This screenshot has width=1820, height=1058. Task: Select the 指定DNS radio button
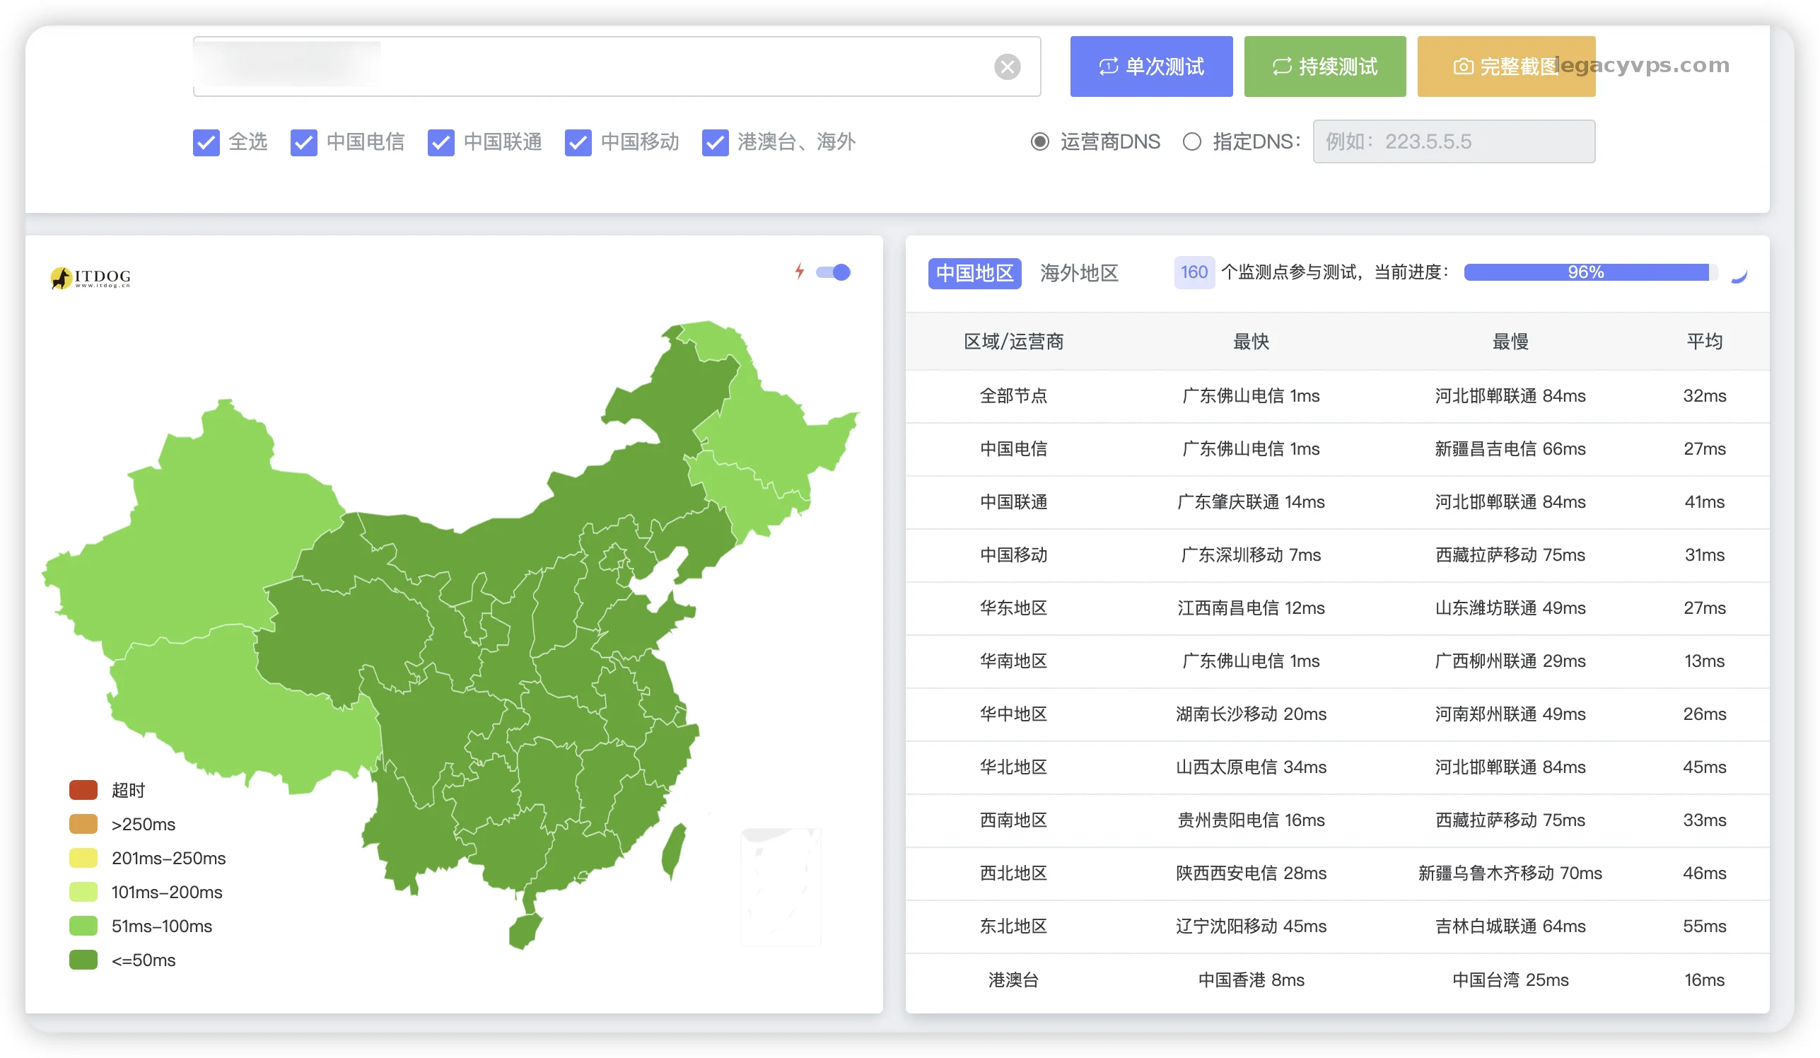pos(1191,141)
